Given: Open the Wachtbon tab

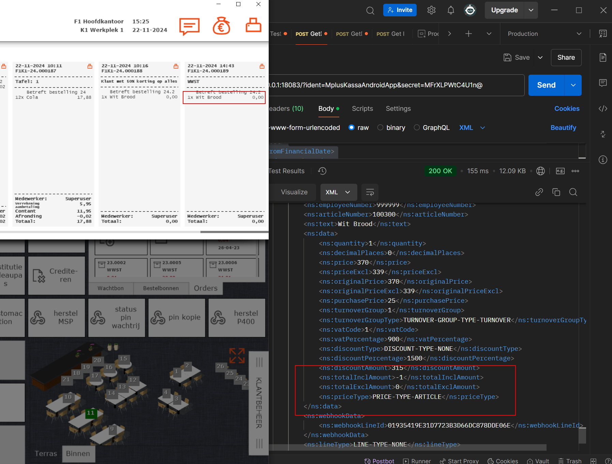Looking at the screenshot, I should 110,288.
